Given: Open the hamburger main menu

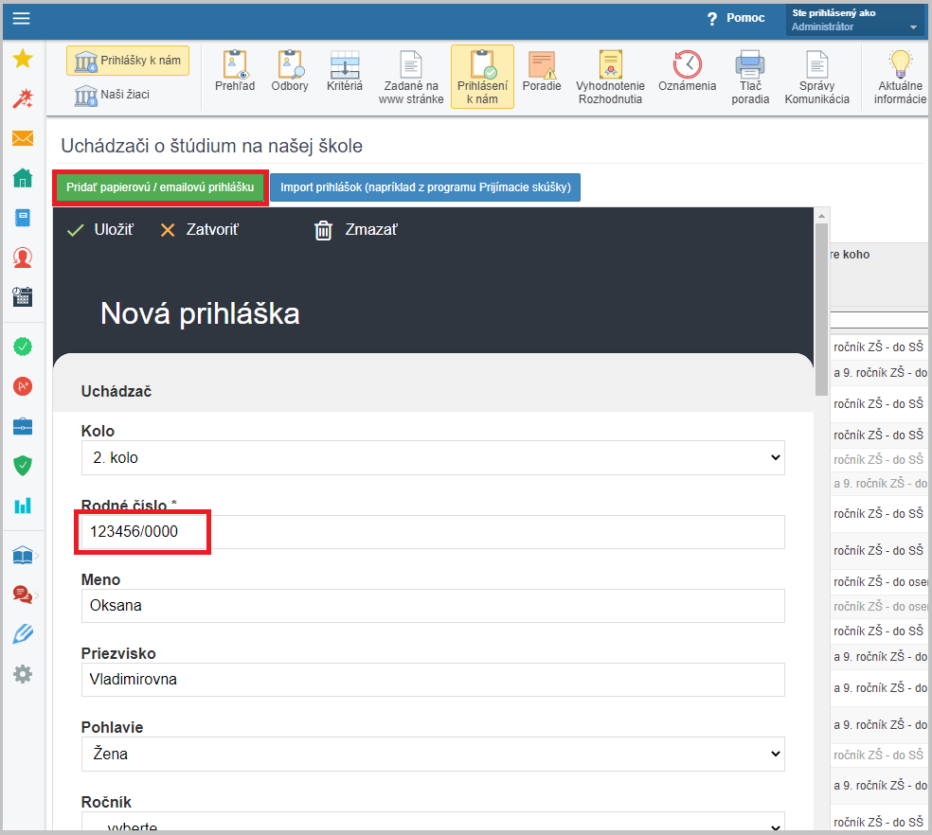Looking at the screenshot, I should tap(22, 18).
